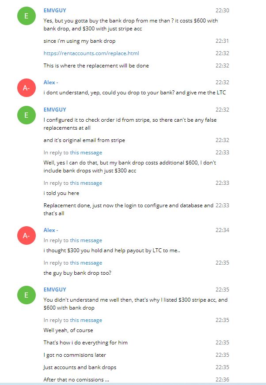Open the rentaccounts.com replace.html link
266x385 pixels.
tap(91, 53)
